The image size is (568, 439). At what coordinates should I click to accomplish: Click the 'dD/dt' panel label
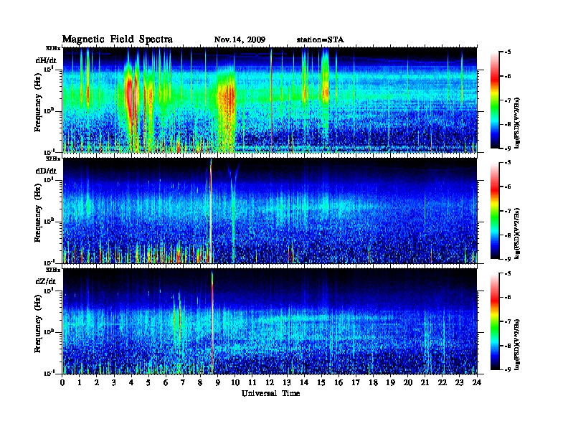click(46, 171)
